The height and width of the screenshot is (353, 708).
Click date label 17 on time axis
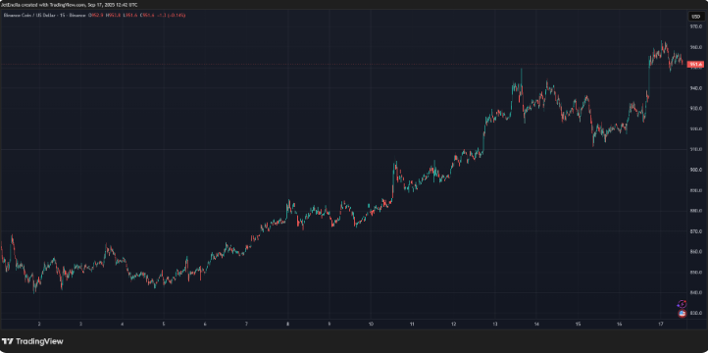coord(660,325)
